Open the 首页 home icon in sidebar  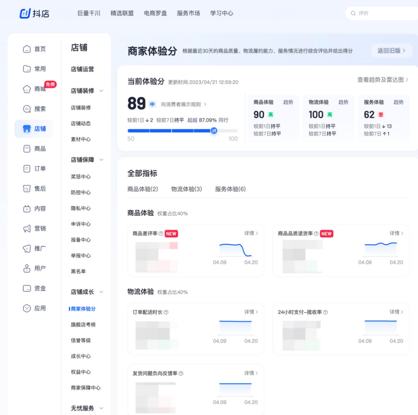coord(27,49)
